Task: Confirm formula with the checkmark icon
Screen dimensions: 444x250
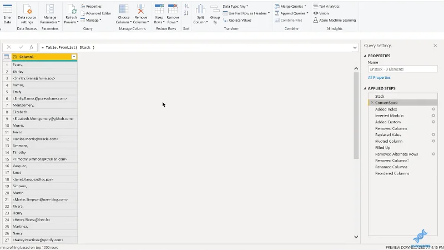Action: pos(21,47)
